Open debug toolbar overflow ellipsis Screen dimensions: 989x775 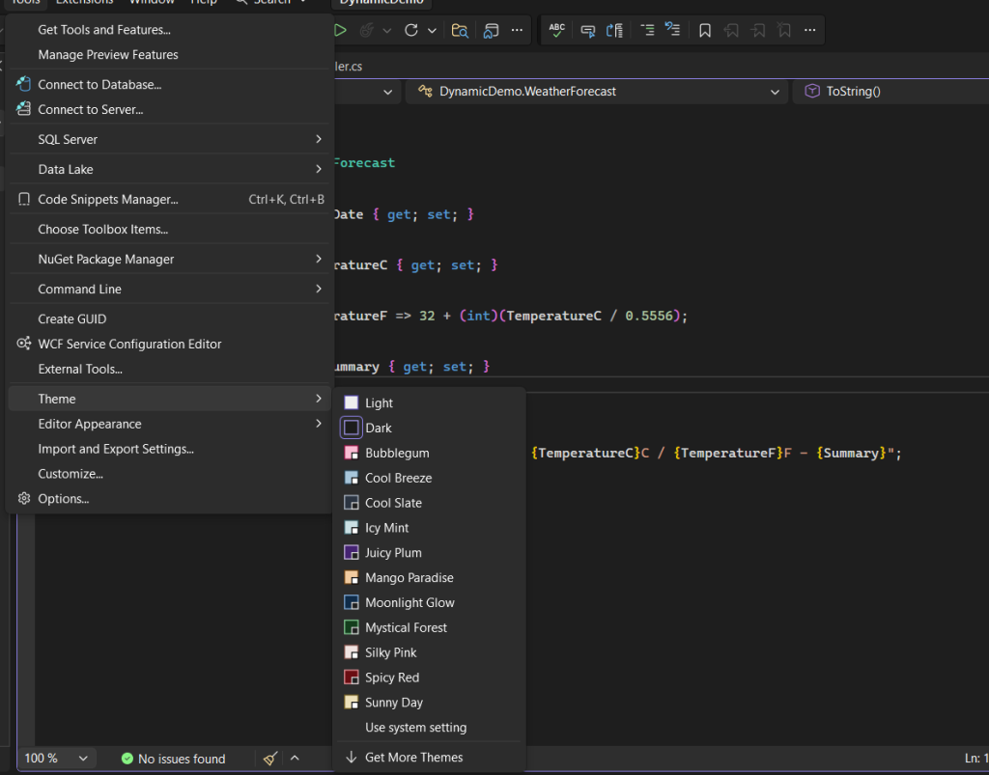coord(517,30)
